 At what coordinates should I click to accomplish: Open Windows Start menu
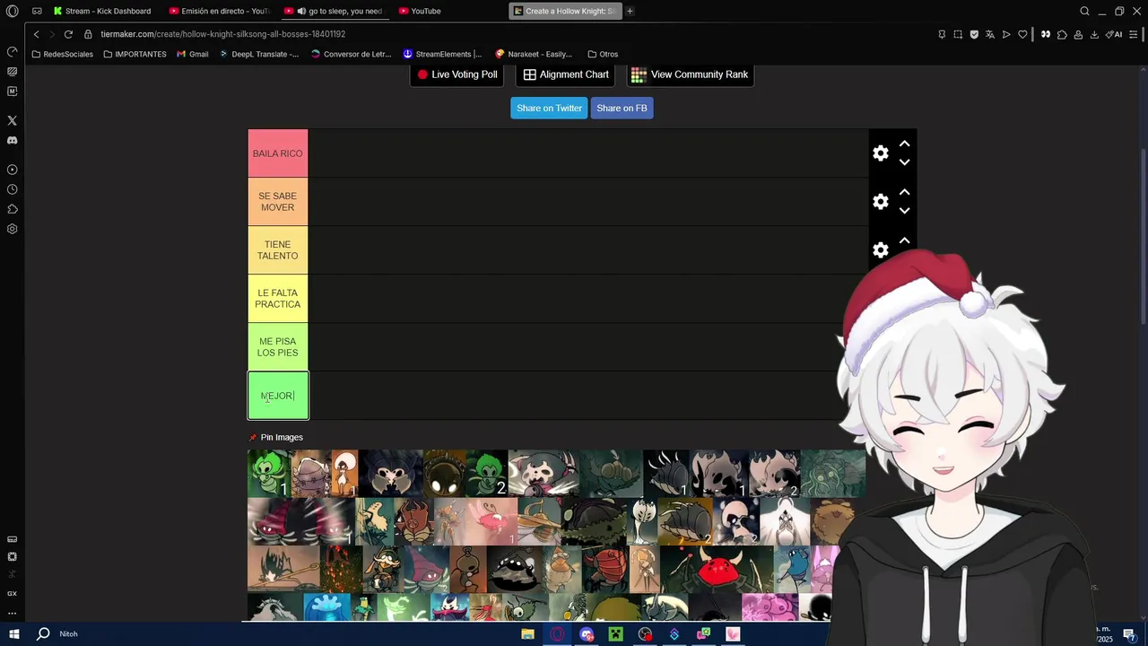[13, 633]
